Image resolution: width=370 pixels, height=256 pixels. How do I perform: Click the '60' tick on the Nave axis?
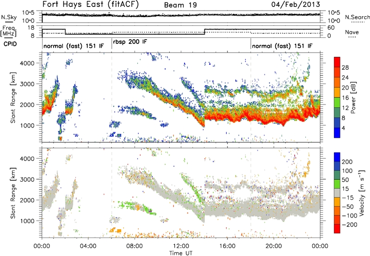pyautogui.click(x=331, y=28)
